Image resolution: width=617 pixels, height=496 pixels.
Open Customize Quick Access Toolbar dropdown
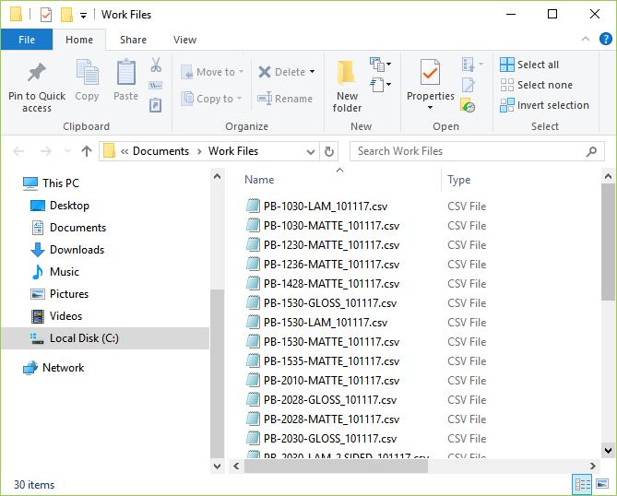84,15
